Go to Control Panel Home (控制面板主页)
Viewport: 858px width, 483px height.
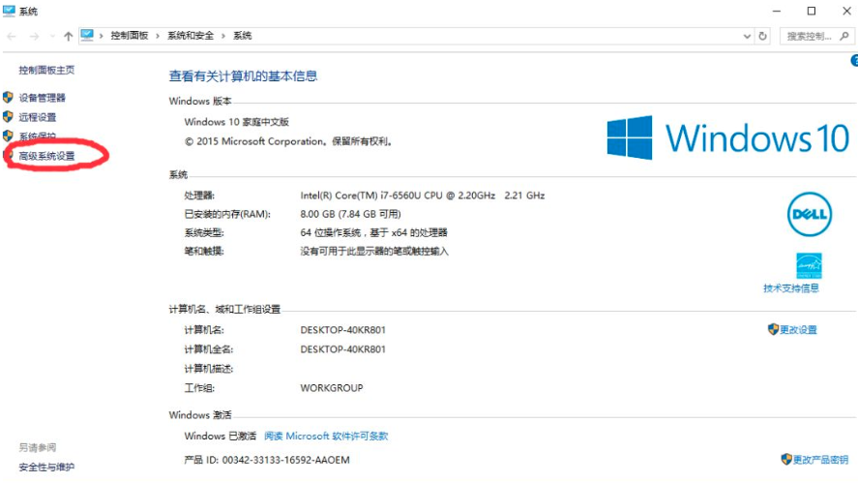(x=46, y=70)
